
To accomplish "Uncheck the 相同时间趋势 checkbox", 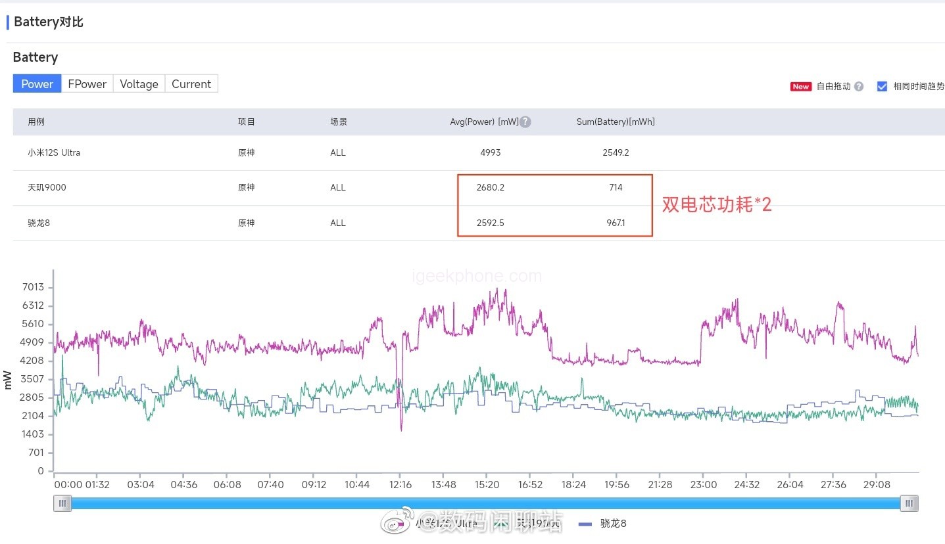I will [882, 87].
